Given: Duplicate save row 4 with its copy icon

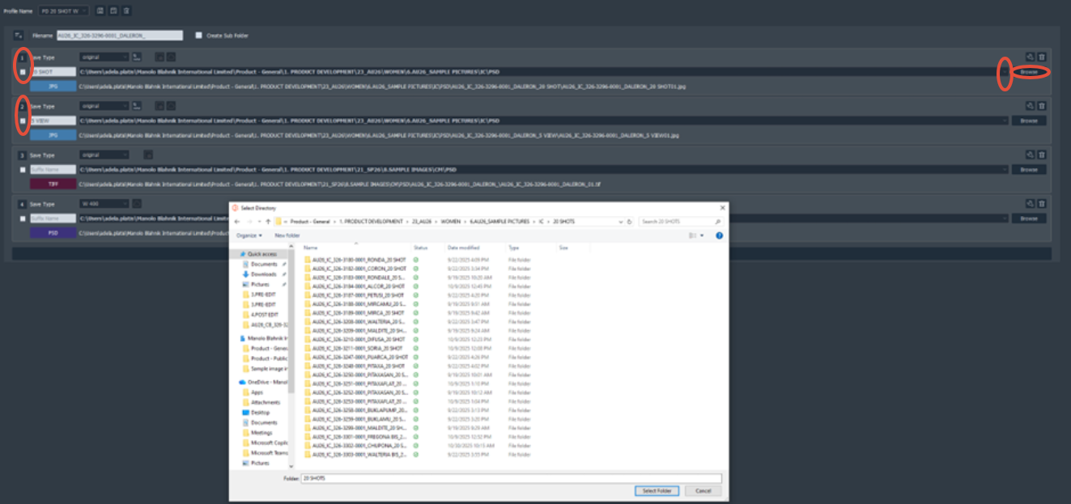Looking at the screenshot, I should pyautogui.click(x=1030, y=204).
